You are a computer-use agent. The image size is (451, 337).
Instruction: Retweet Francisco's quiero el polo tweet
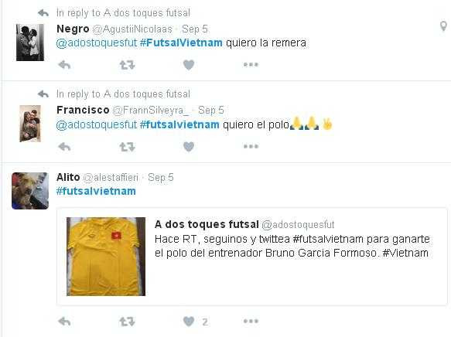(127, 147)
